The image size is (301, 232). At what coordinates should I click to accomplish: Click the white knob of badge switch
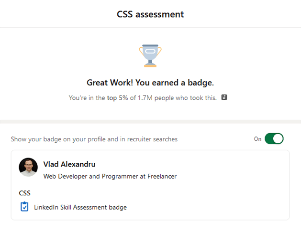tap(278, 138)
